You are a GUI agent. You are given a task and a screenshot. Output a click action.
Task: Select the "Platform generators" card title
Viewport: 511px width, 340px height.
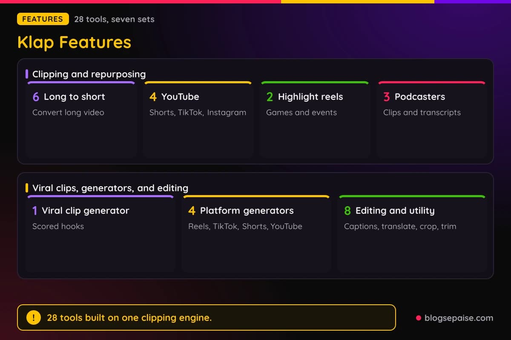pyautogui.click(x=247, y=210)
